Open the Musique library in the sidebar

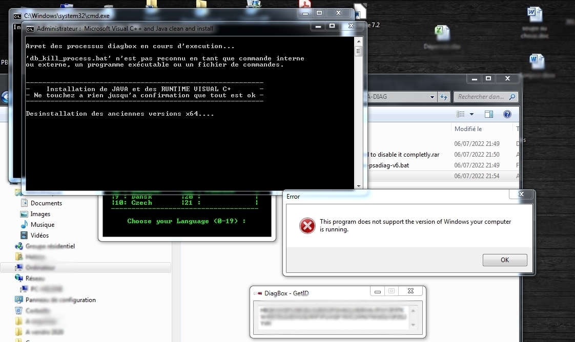(43, 224)
